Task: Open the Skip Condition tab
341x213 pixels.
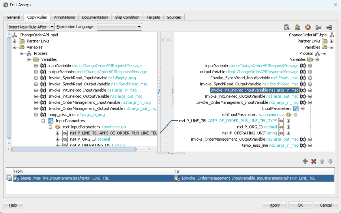Action: click(127, 17)
